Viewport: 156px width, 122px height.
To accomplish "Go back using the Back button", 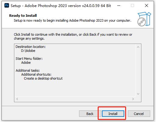I will coord(90,114).
